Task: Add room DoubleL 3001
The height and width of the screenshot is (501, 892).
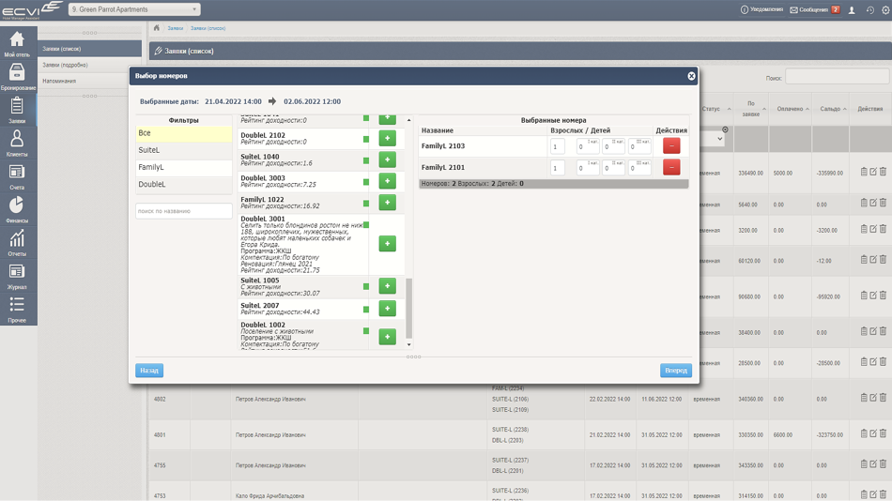Action: 388,243
